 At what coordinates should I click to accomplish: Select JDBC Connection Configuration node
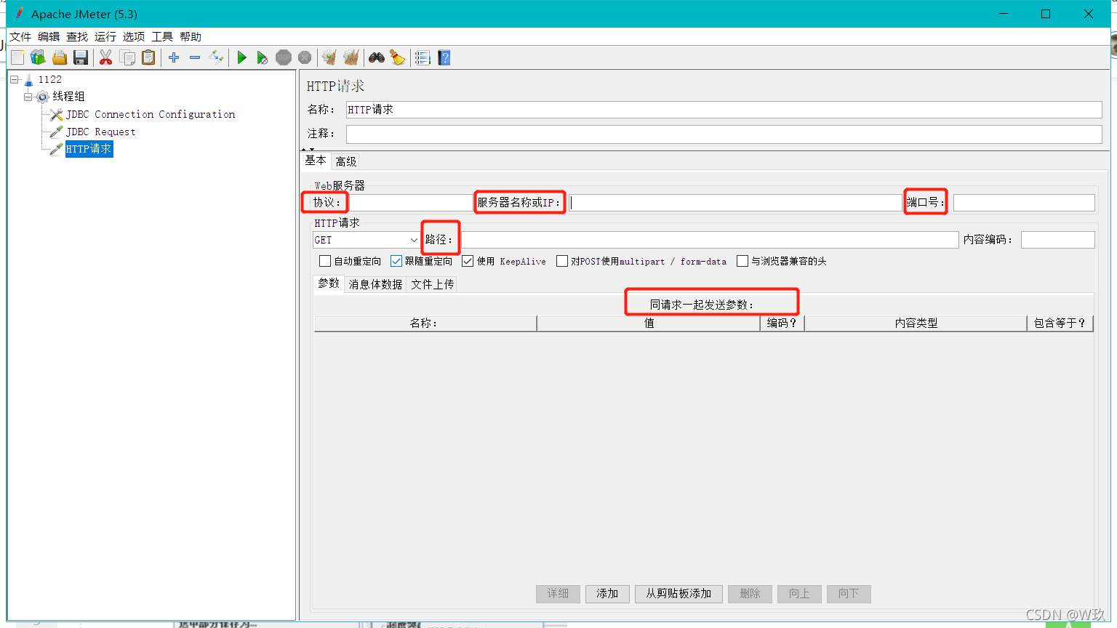[151, 114]
